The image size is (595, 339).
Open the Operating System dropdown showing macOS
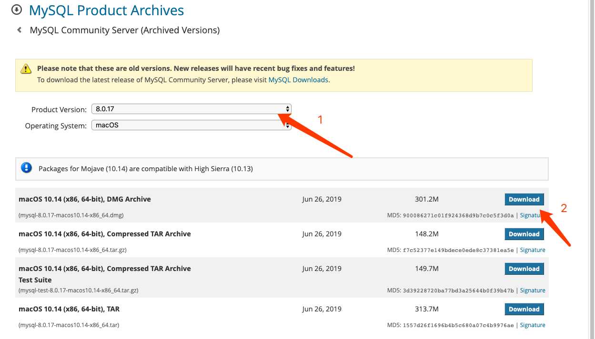point(191,126)
